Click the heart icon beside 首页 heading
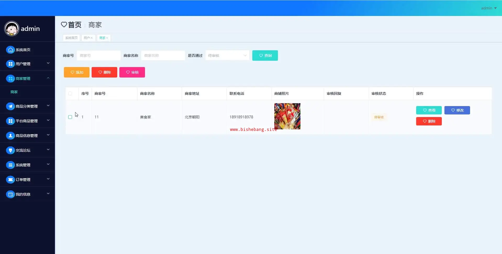 (x=64, y=25)
